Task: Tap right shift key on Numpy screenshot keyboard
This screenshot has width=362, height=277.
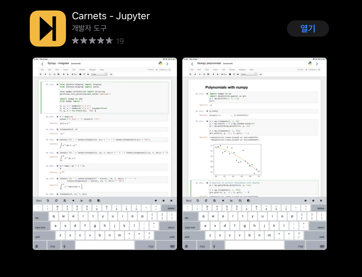Action: click(315, 236)
